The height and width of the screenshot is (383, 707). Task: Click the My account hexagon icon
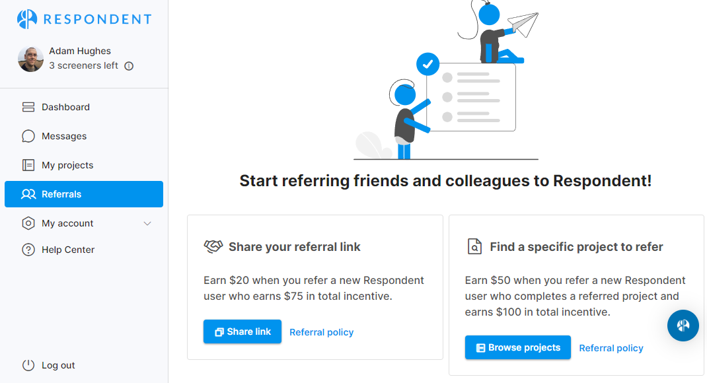[28, 223]
